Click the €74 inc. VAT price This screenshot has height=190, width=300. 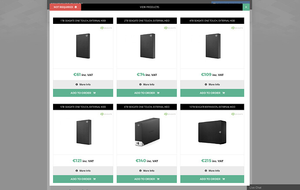147,75
